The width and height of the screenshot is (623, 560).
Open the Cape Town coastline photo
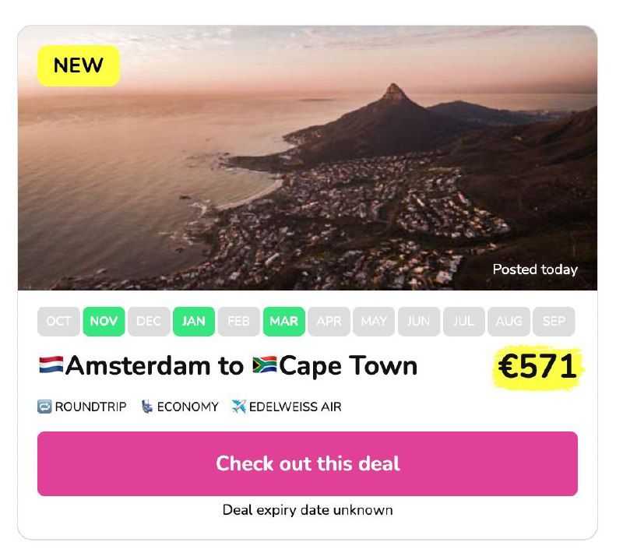pos(308,158)
